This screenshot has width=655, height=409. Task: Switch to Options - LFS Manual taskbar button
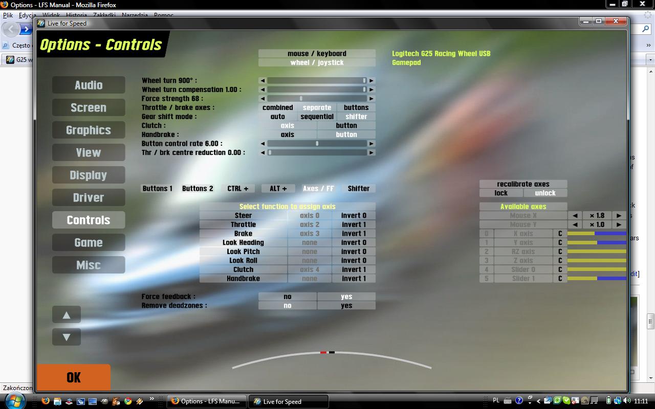(x=207, y=401)
